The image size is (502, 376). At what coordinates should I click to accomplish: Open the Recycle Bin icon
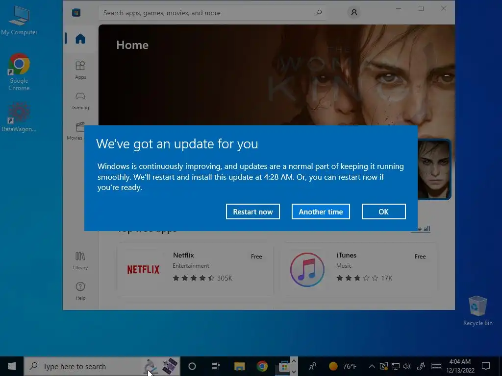pos(477,311)
